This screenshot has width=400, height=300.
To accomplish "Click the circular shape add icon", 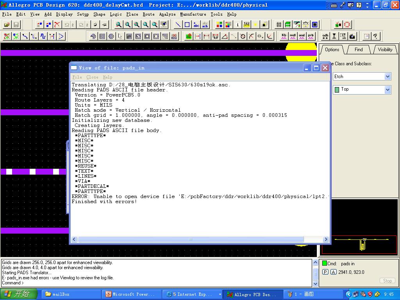I will tap(111, 36).
